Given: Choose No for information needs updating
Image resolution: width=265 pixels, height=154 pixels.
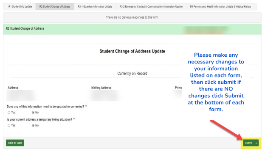Looking at the screenshot, I should (33, 113).
